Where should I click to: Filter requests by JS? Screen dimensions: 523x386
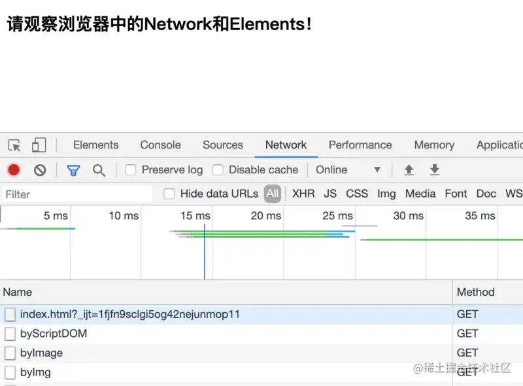tap(330, 194)
